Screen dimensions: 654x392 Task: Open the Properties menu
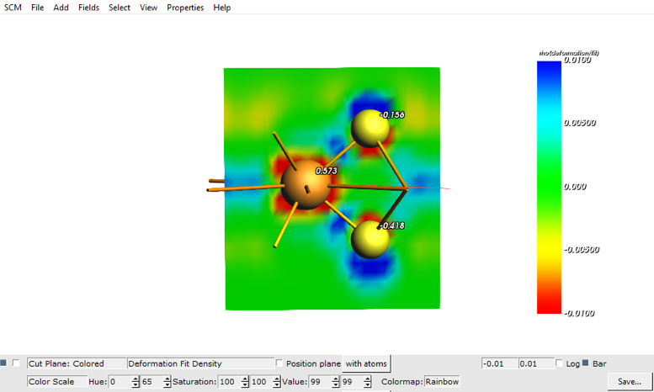point(185,8)
